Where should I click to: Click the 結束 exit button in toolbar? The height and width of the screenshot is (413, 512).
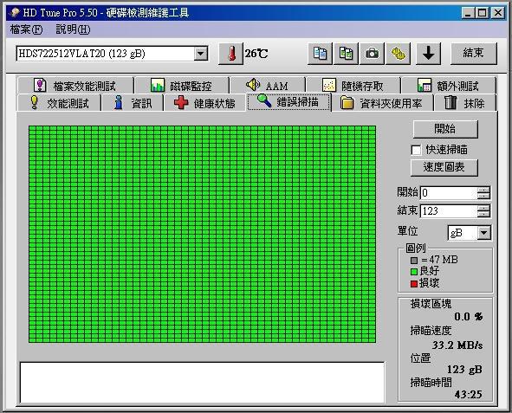tap(474, 53)
